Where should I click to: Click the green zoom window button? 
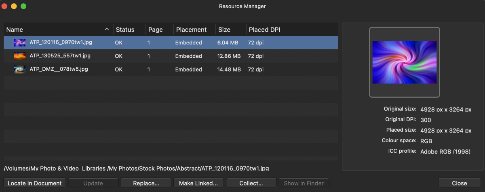(x=23, y=6)
